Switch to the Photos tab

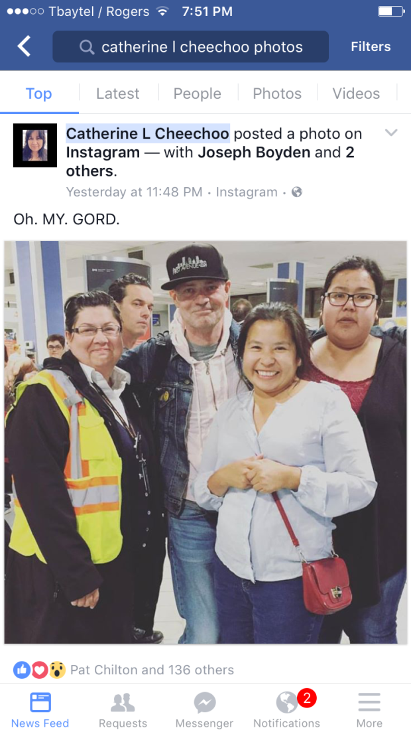[x=277, y=94]
